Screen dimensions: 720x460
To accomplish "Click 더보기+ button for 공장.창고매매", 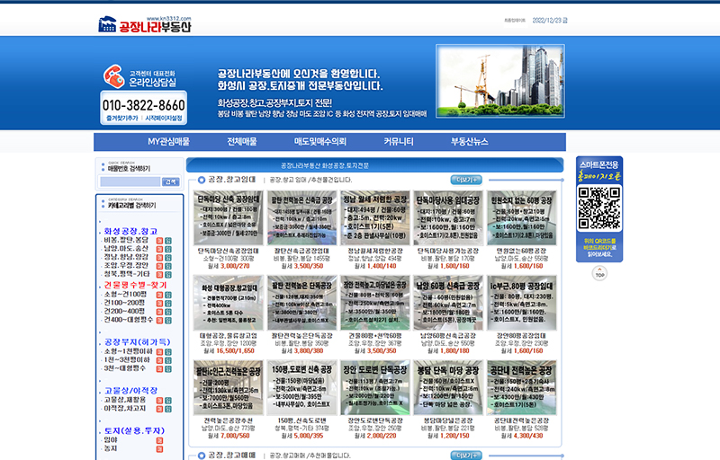I will point(466,456).
